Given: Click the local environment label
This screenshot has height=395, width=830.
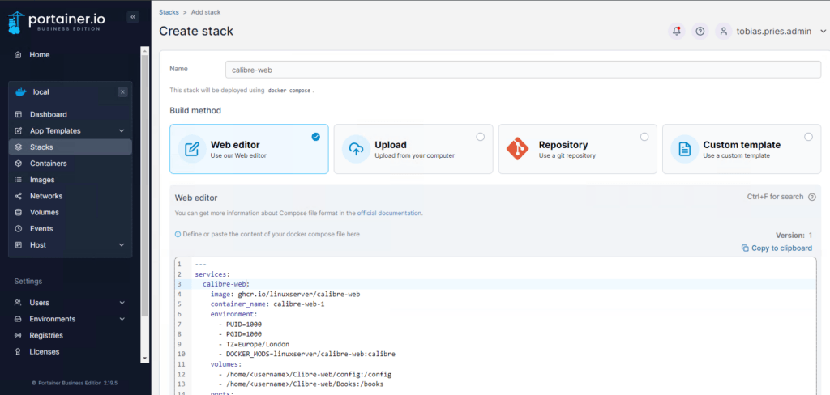Looking at the screenshot, I should click(41, 92).
